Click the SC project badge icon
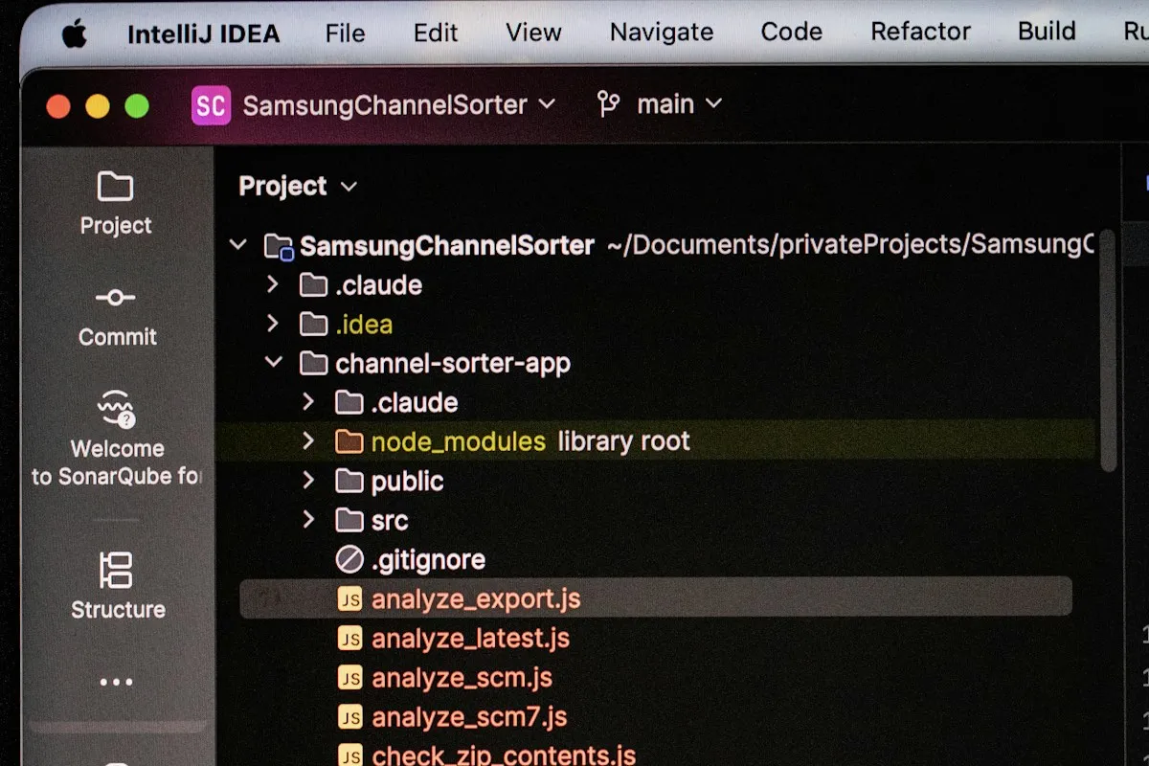The width and height of the screenshot is (1149, 766). [212, 105]
